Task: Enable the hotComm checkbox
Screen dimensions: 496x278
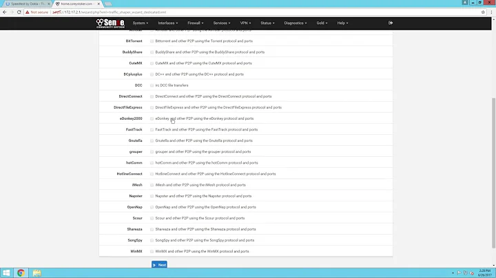Action: (x=152, y=162)
